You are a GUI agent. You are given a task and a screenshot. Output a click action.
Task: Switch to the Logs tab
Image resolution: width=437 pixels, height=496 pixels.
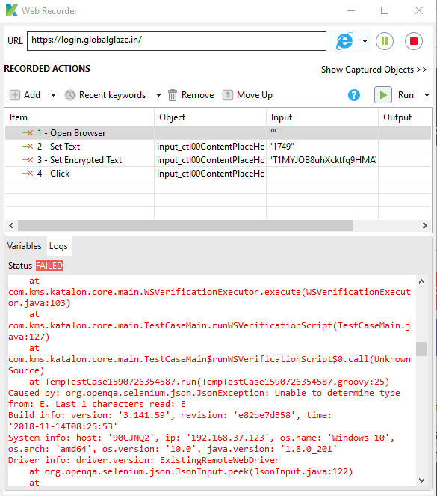point(59,246)
